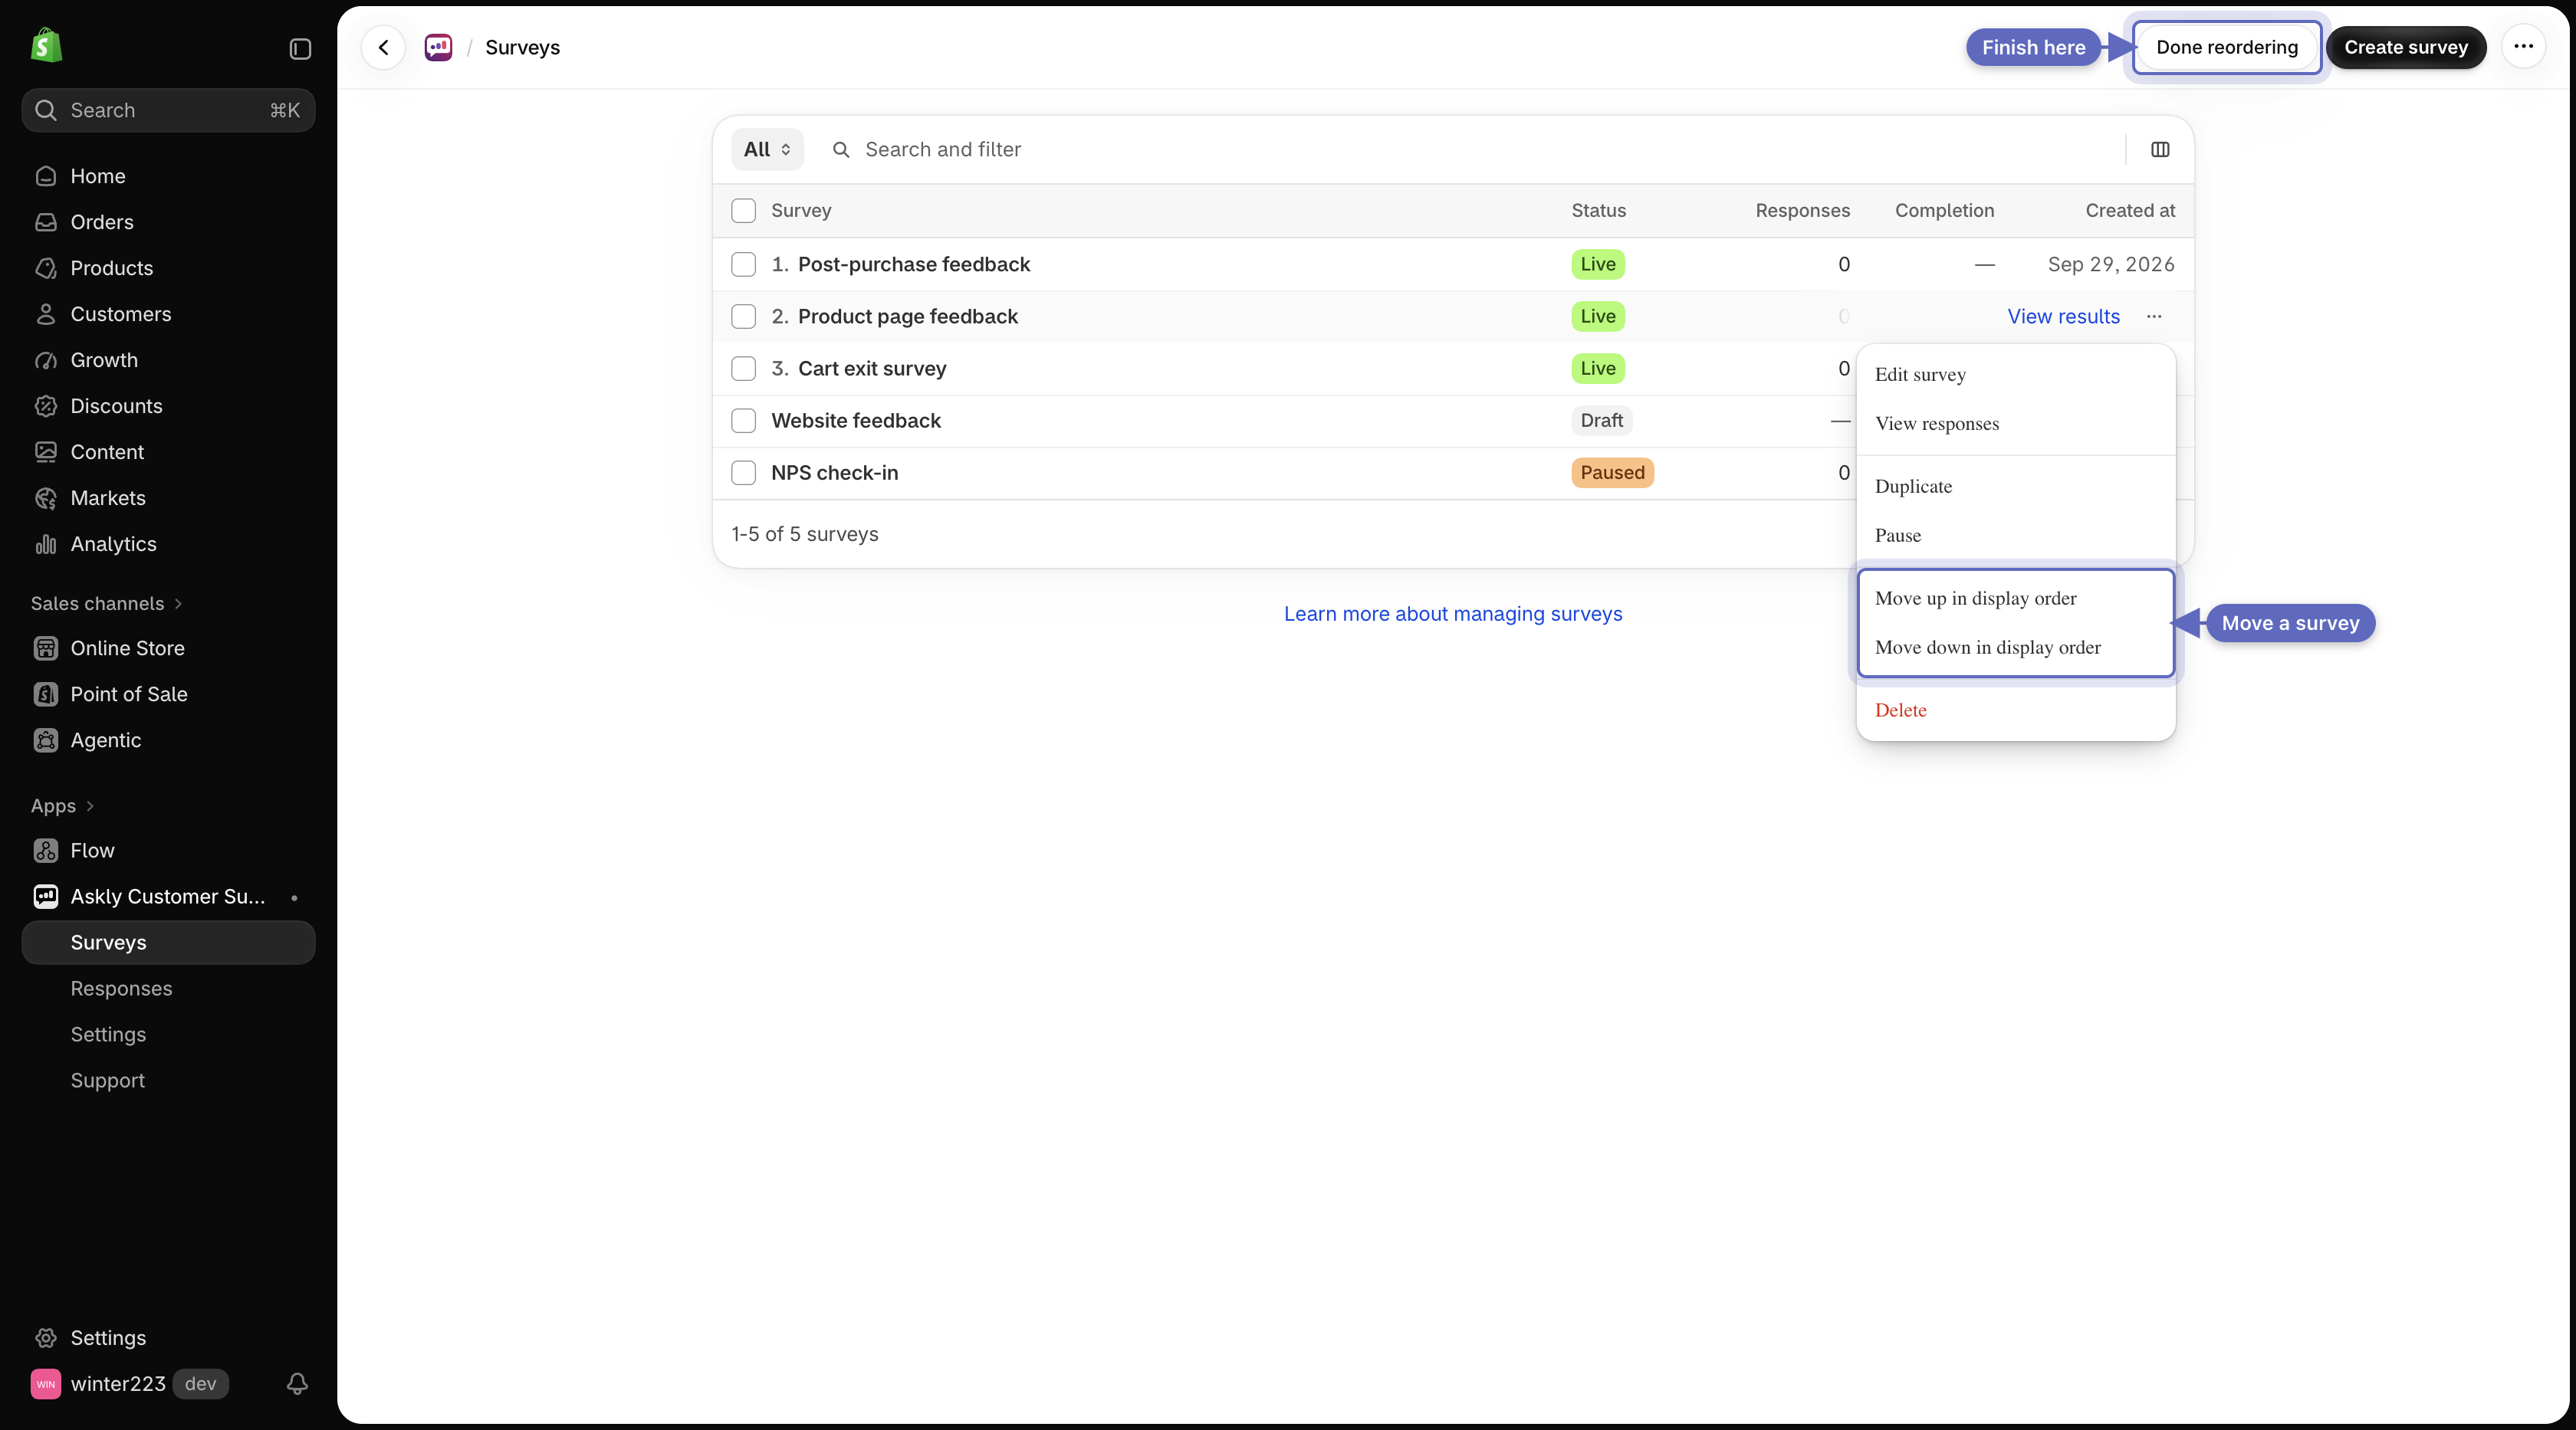
Task: Open notifications bell icon
Action: tap(297, 1383)
